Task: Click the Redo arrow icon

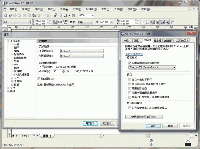Action: coord(47,15)
